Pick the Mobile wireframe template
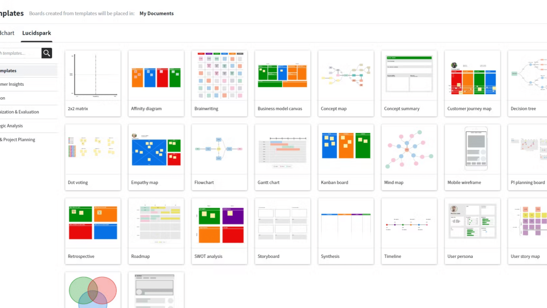Screen dimensions: 547x308 tap(472, 157)
